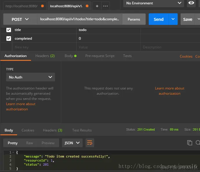This screenshot has width=200, height=172.
Task: Click unsaved orange dot on localhost:8080/api/v1 tab
Action: [87, 6]
